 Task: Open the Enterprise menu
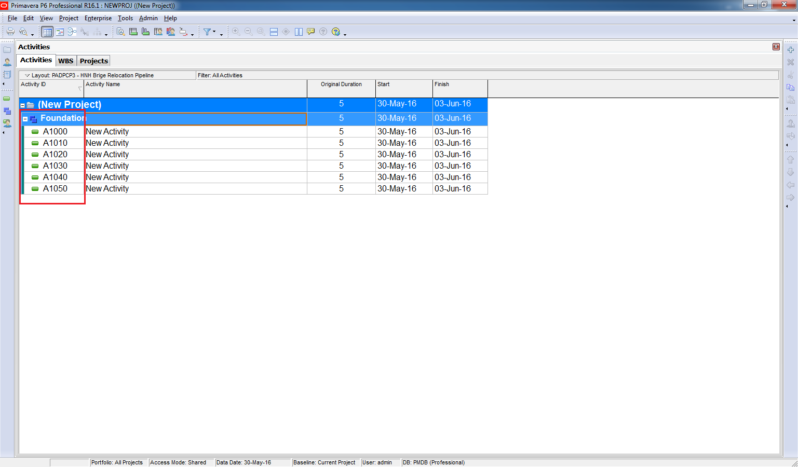click(x=98, y=18)
